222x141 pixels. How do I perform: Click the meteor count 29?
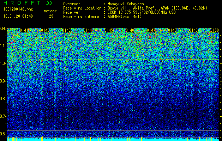pyautogui.click(x=51, y=16)
